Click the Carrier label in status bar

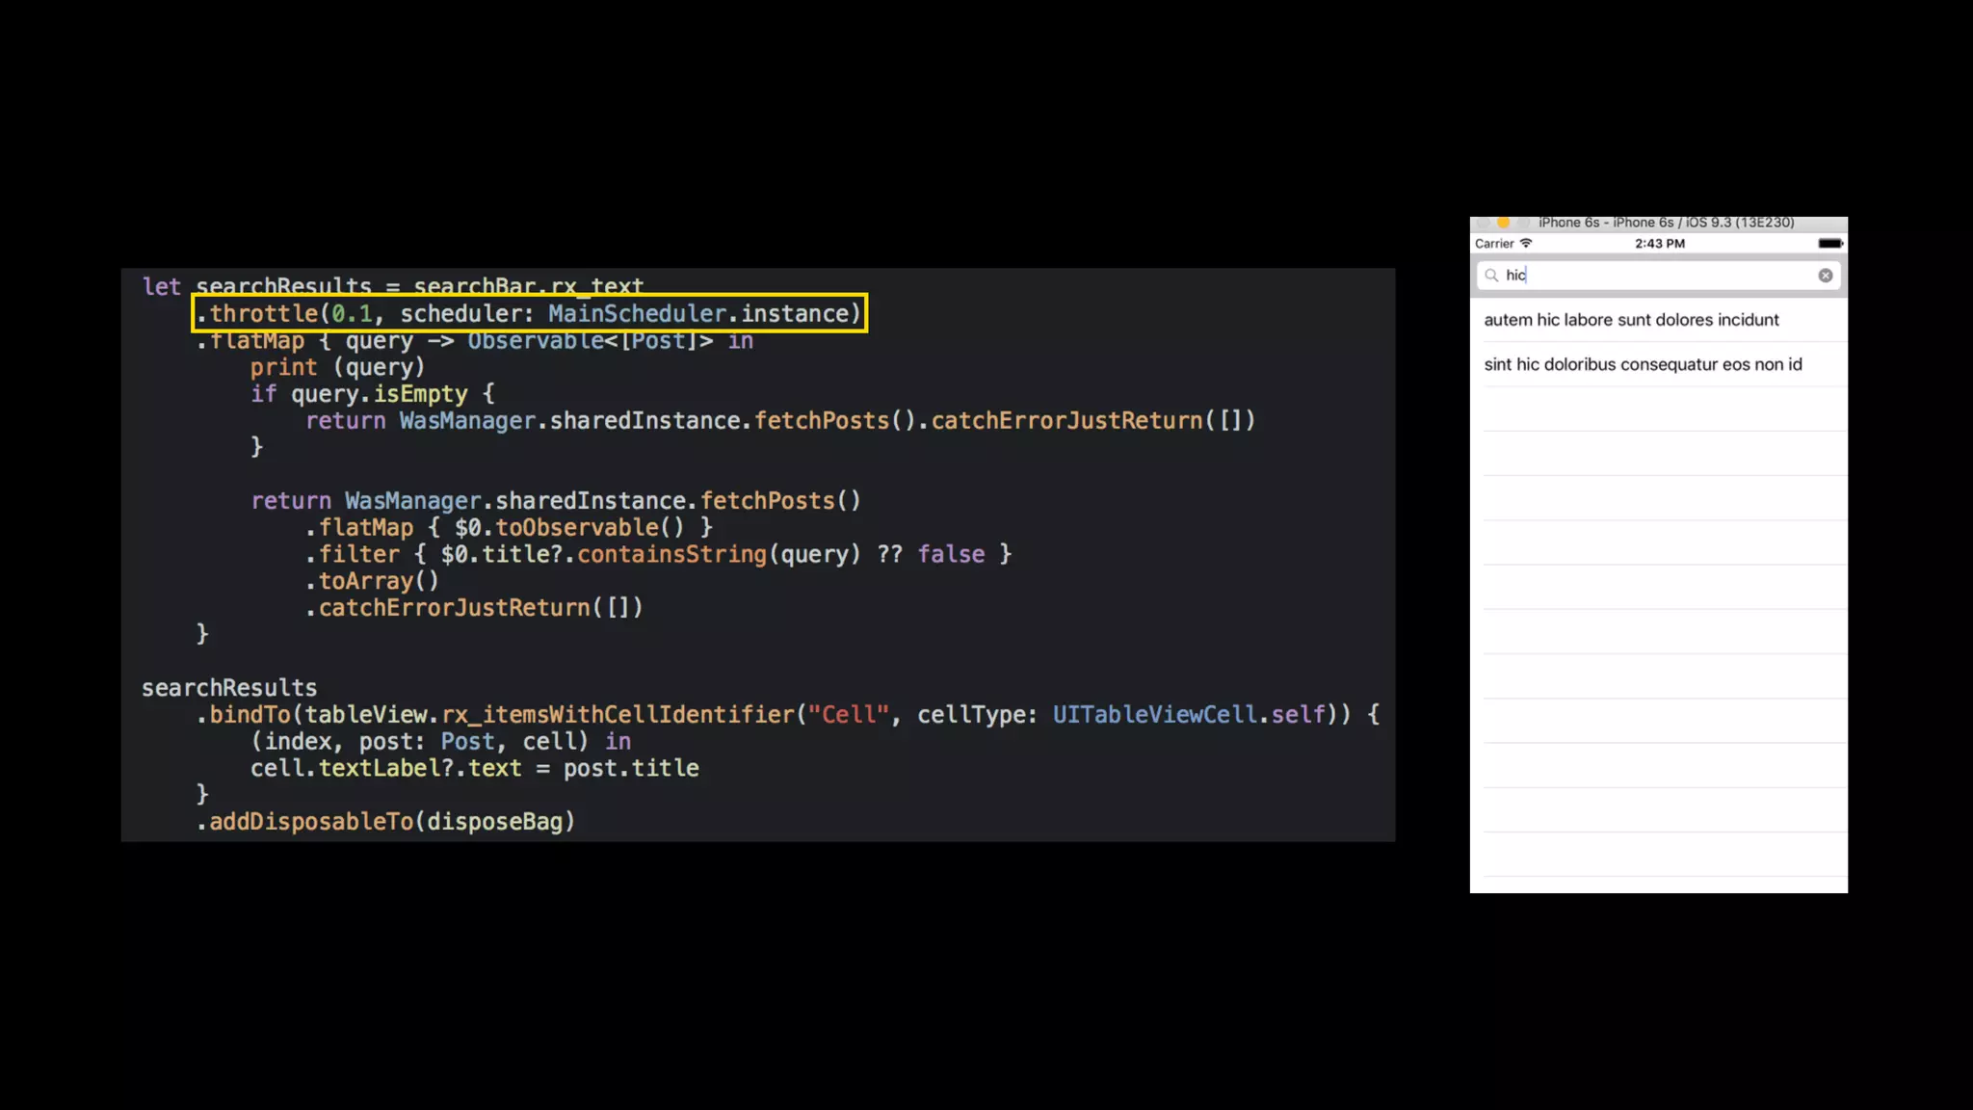[1494, 244]
